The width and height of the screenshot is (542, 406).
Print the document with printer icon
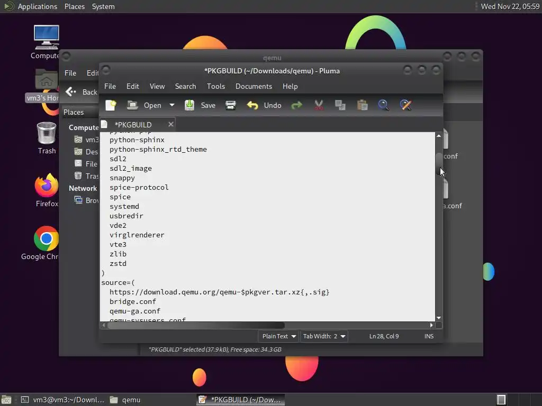(231, 105)
